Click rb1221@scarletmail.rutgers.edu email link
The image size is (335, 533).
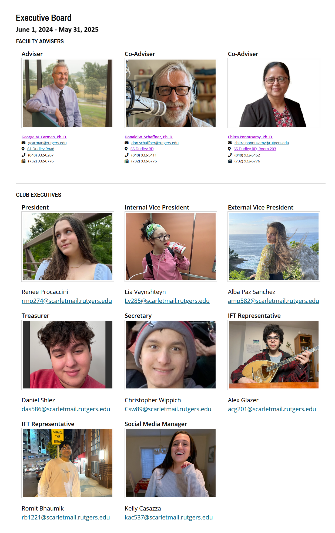66,517
